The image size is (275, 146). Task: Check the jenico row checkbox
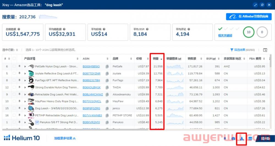(x=14, y=108)
